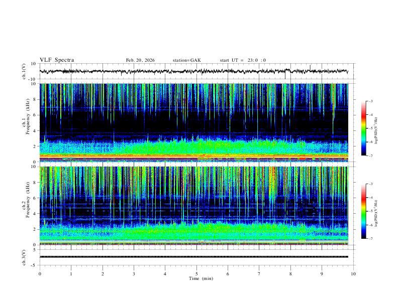398x307 pixels.
Task: Click the "-4" tick on ch.2 colorbar
Action: click(370, 198)
